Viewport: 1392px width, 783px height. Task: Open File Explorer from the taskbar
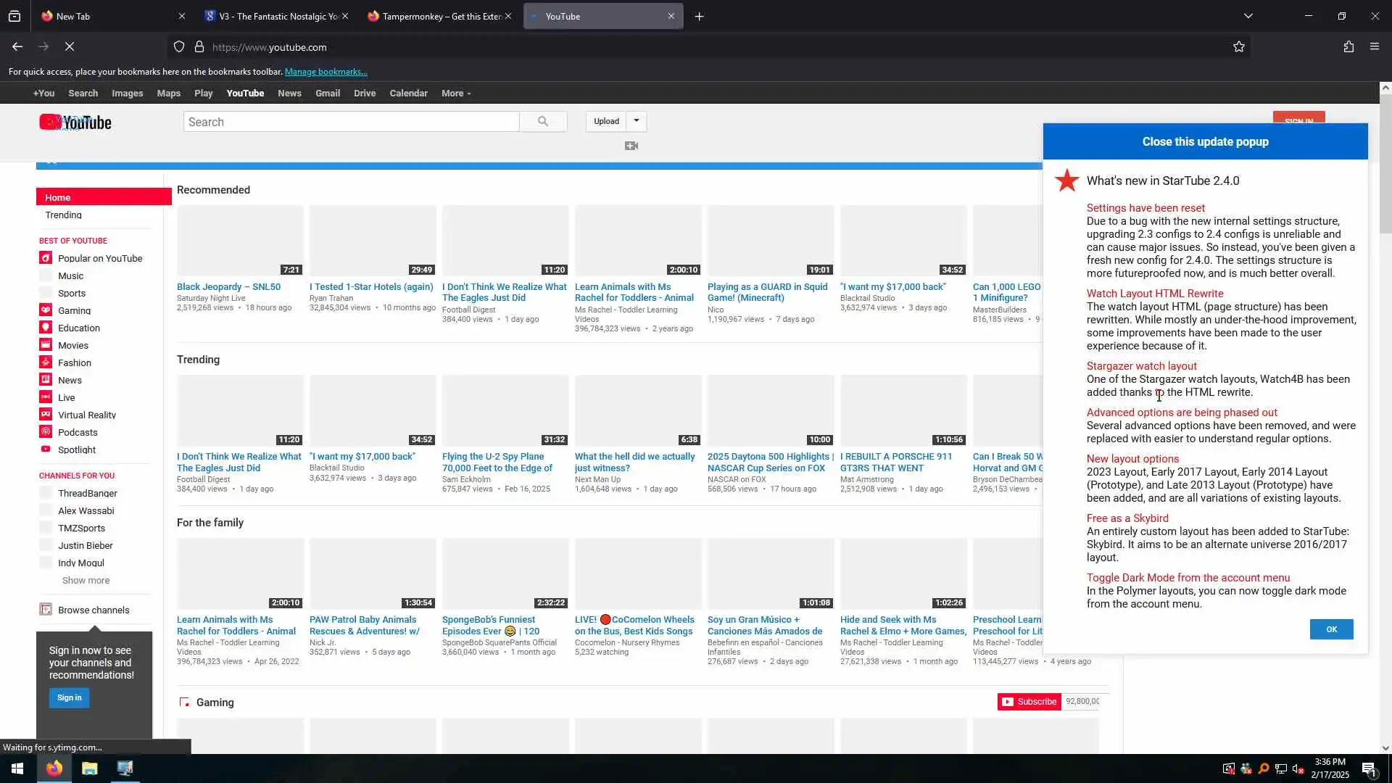tap(89, 768)
